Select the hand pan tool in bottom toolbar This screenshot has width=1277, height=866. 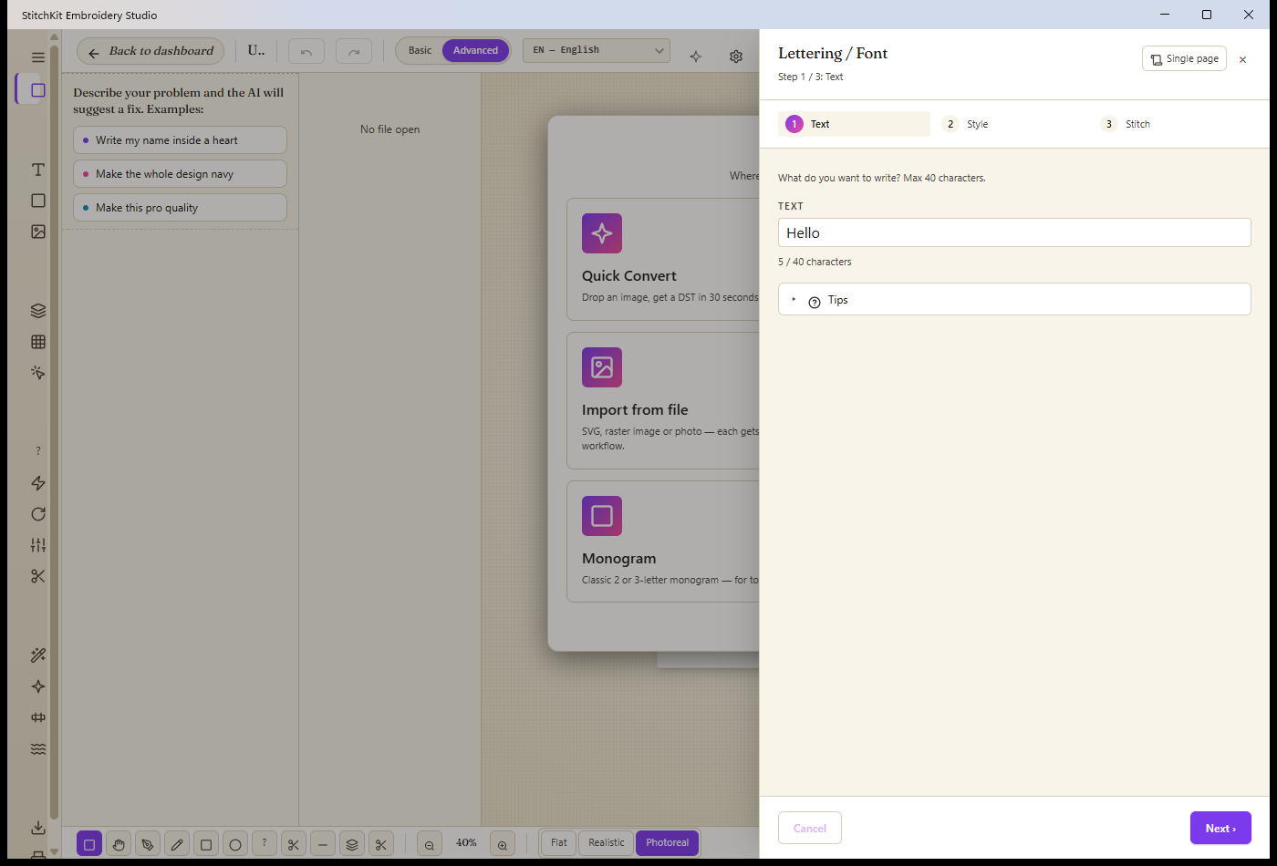point(119,844)
